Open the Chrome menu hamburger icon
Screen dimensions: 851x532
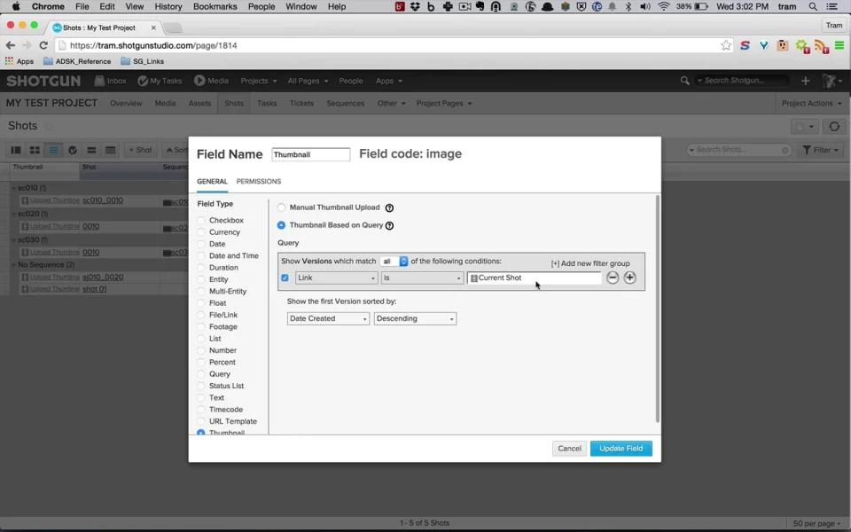pos(839,45)
